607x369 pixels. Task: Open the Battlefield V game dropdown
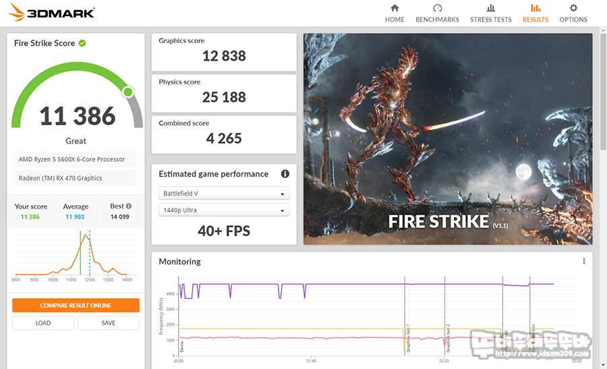pos(224,193)
